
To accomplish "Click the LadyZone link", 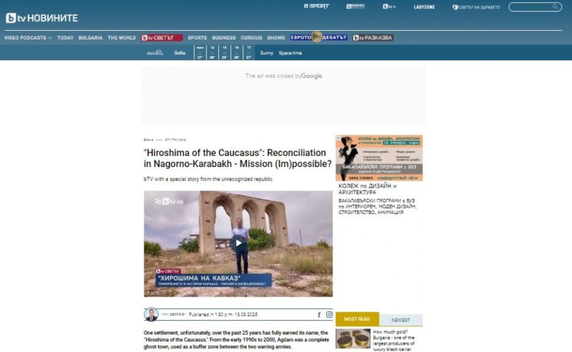I will (x=424, y=7).
